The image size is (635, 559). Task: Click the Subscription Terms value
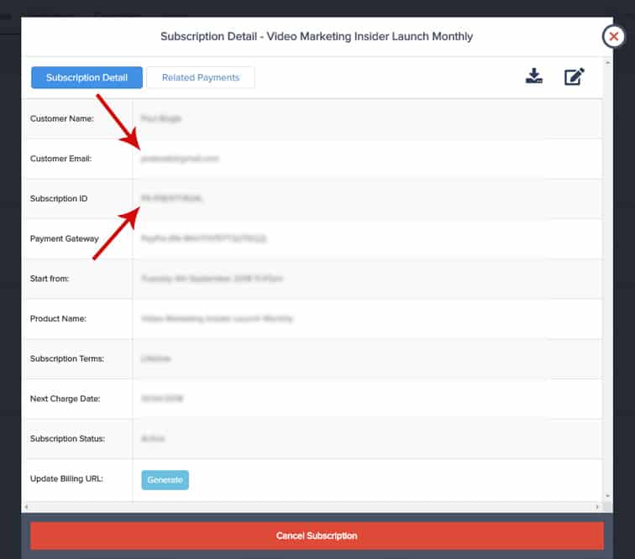coord(156,358)
